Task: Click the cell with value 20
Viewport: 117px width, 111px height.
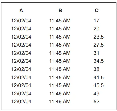Action: pyautogui.click(x=96, y=29)
